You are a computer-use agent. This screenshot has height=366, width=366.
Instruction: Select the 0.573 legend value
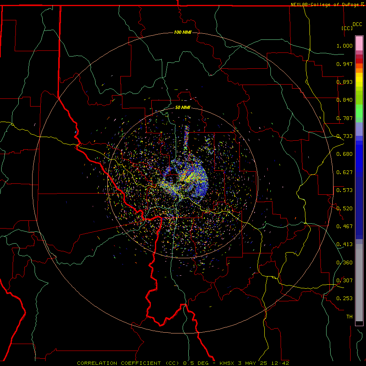tap(344, 190)
